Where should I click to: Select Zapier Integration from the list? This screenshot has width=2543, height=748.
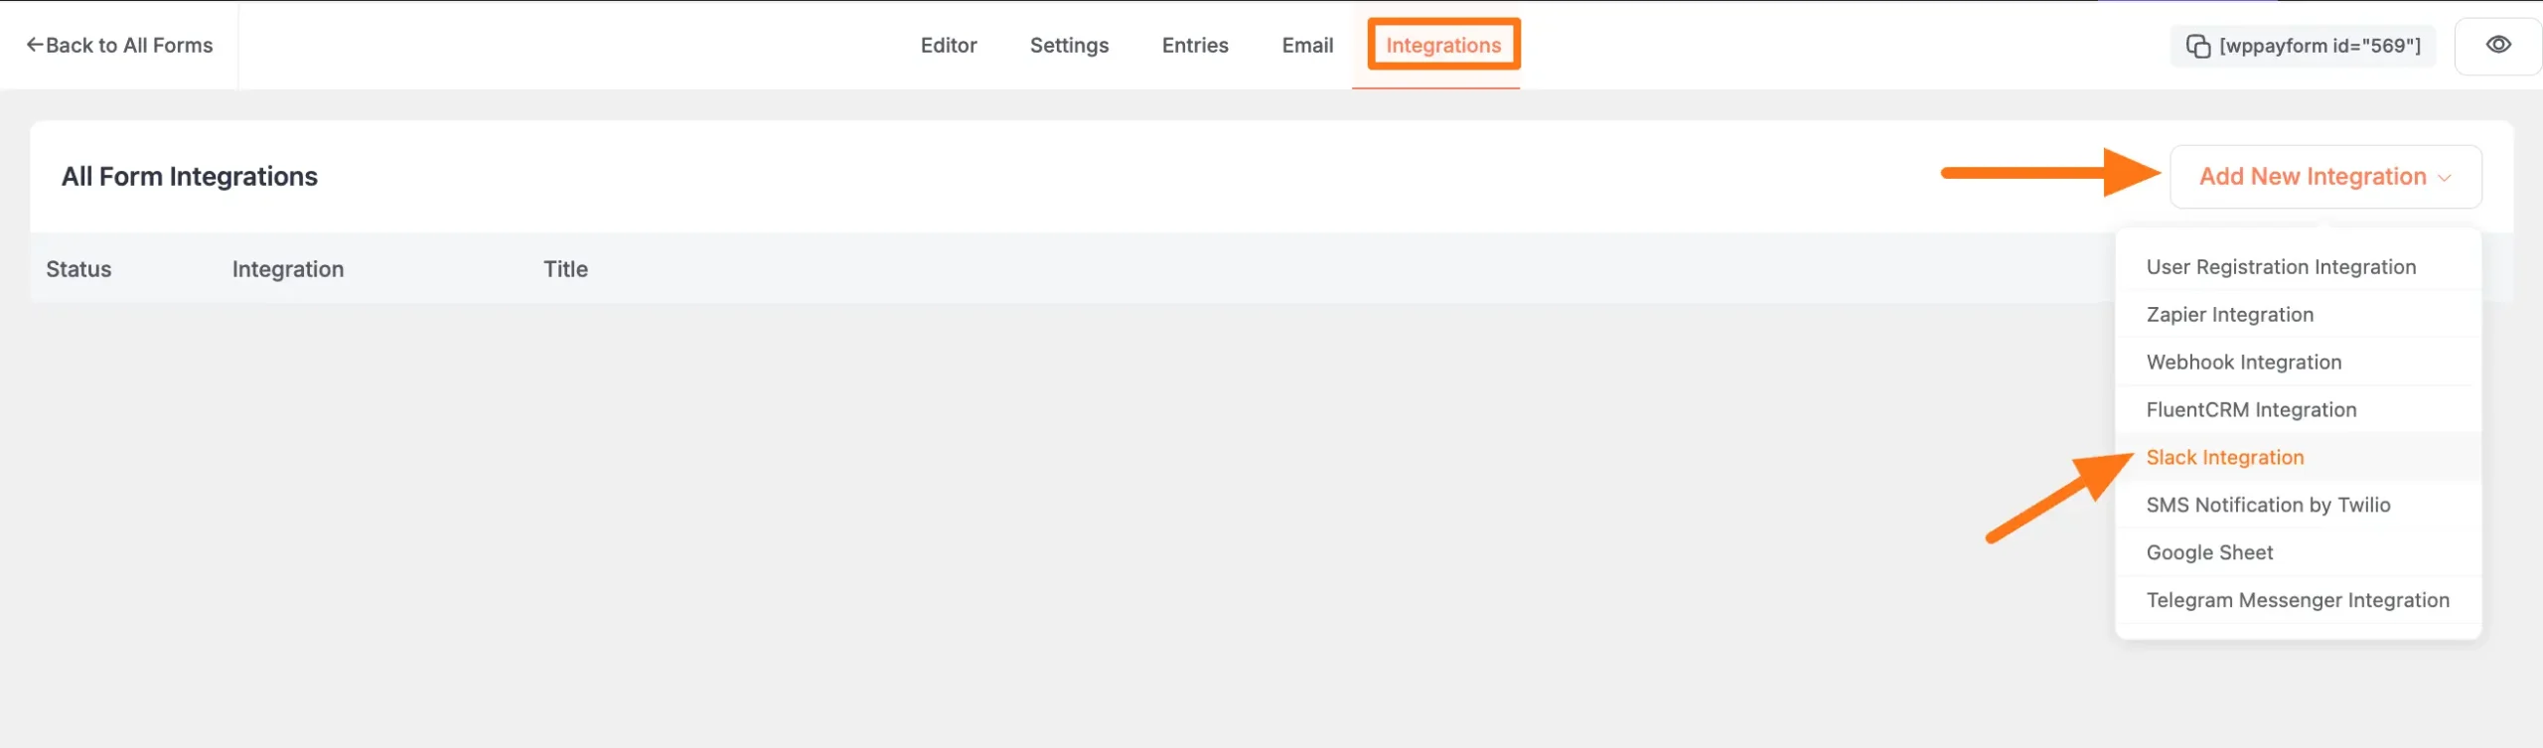point(2229,315)
